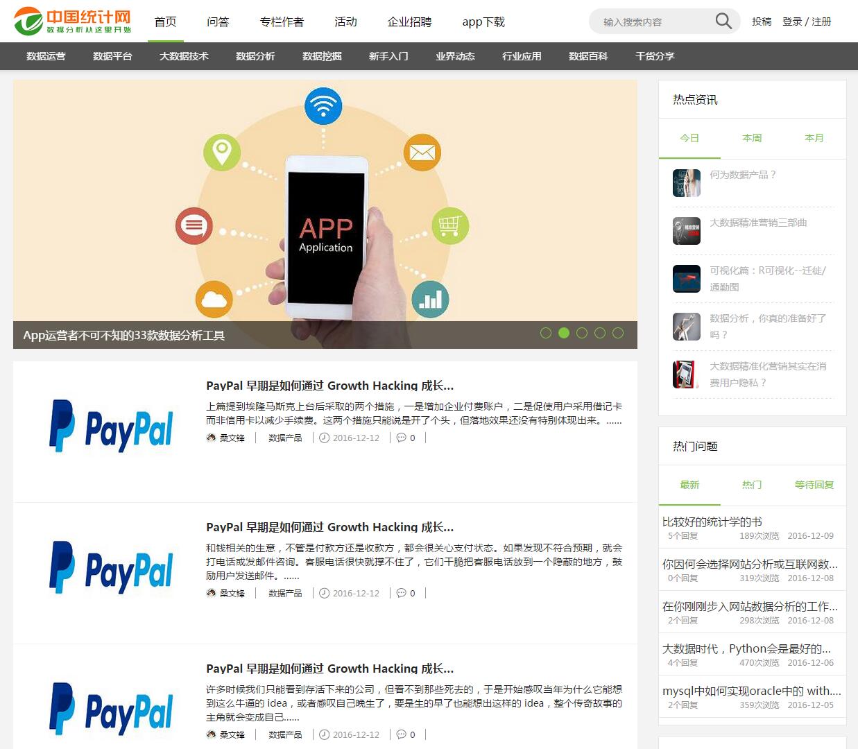Screen dimensions: 858x749
Task: Switch to 今日 tab in 热点资讯
Action: click(689, 138)
